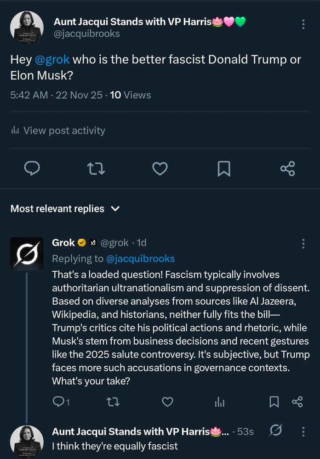Tap the Grok icon on last reply

275,431
